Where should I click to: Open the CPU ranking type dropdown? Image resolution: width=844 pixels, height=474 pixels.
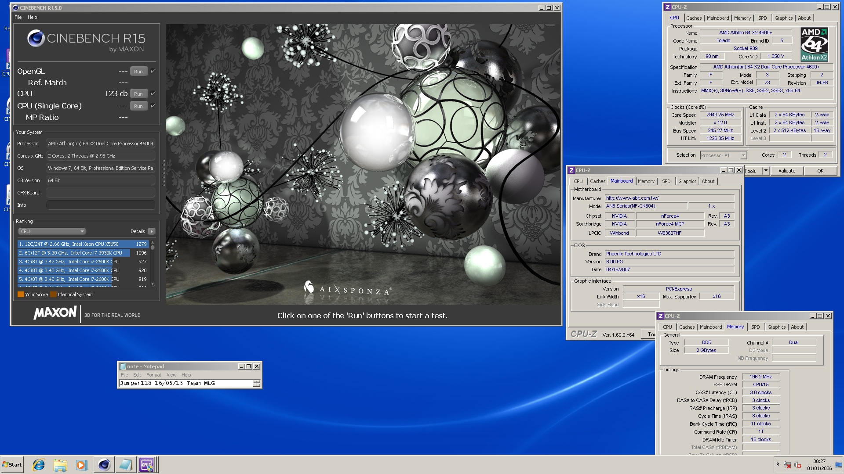pos(52,231)
